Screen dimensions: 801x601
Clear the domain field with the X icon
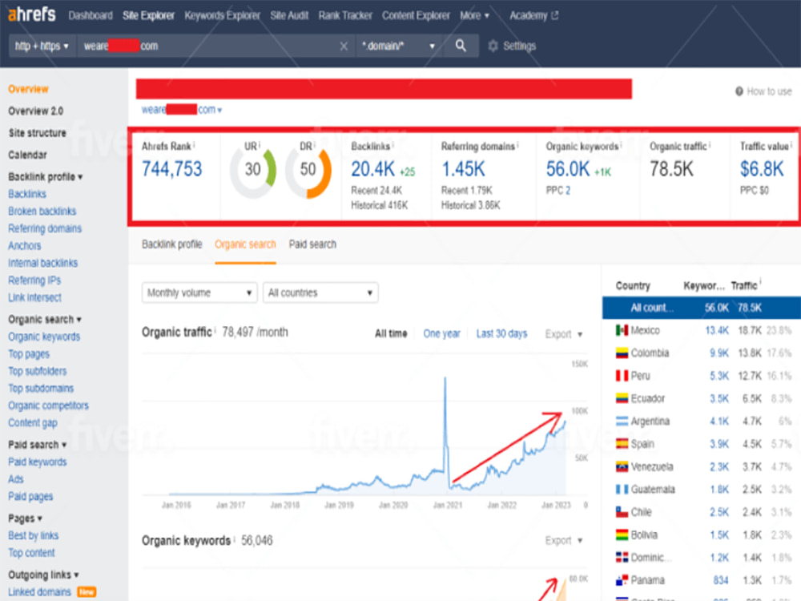pos(344,46)
